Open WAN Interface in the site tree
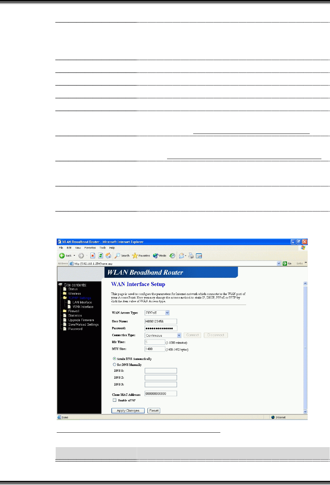Image resolution: width=330 pixels, height=485 pixels. pos(83,307)
